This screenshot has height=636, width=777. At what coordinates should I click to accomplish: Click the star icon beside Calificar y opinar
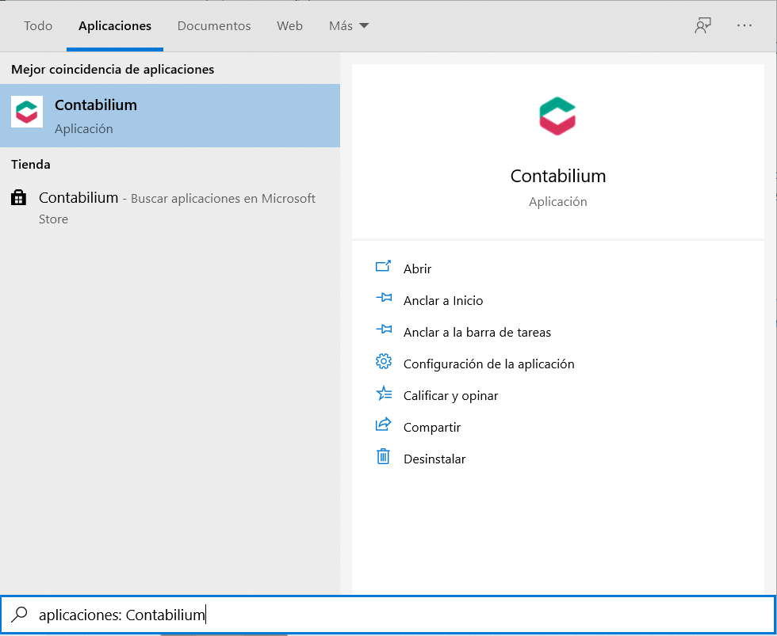coord(384,394)
